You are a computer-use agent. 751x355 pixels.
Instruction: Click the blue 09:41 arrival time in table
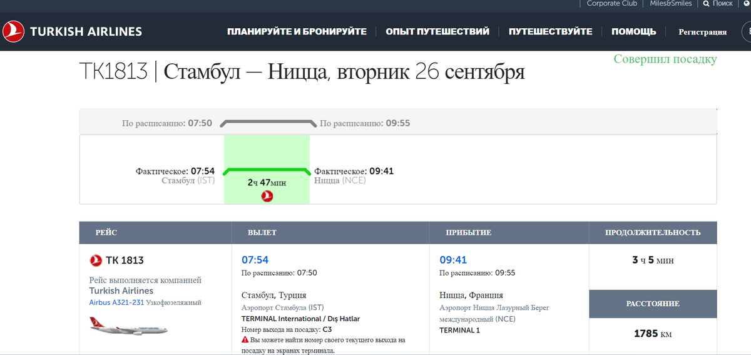[x=453, y=260]
